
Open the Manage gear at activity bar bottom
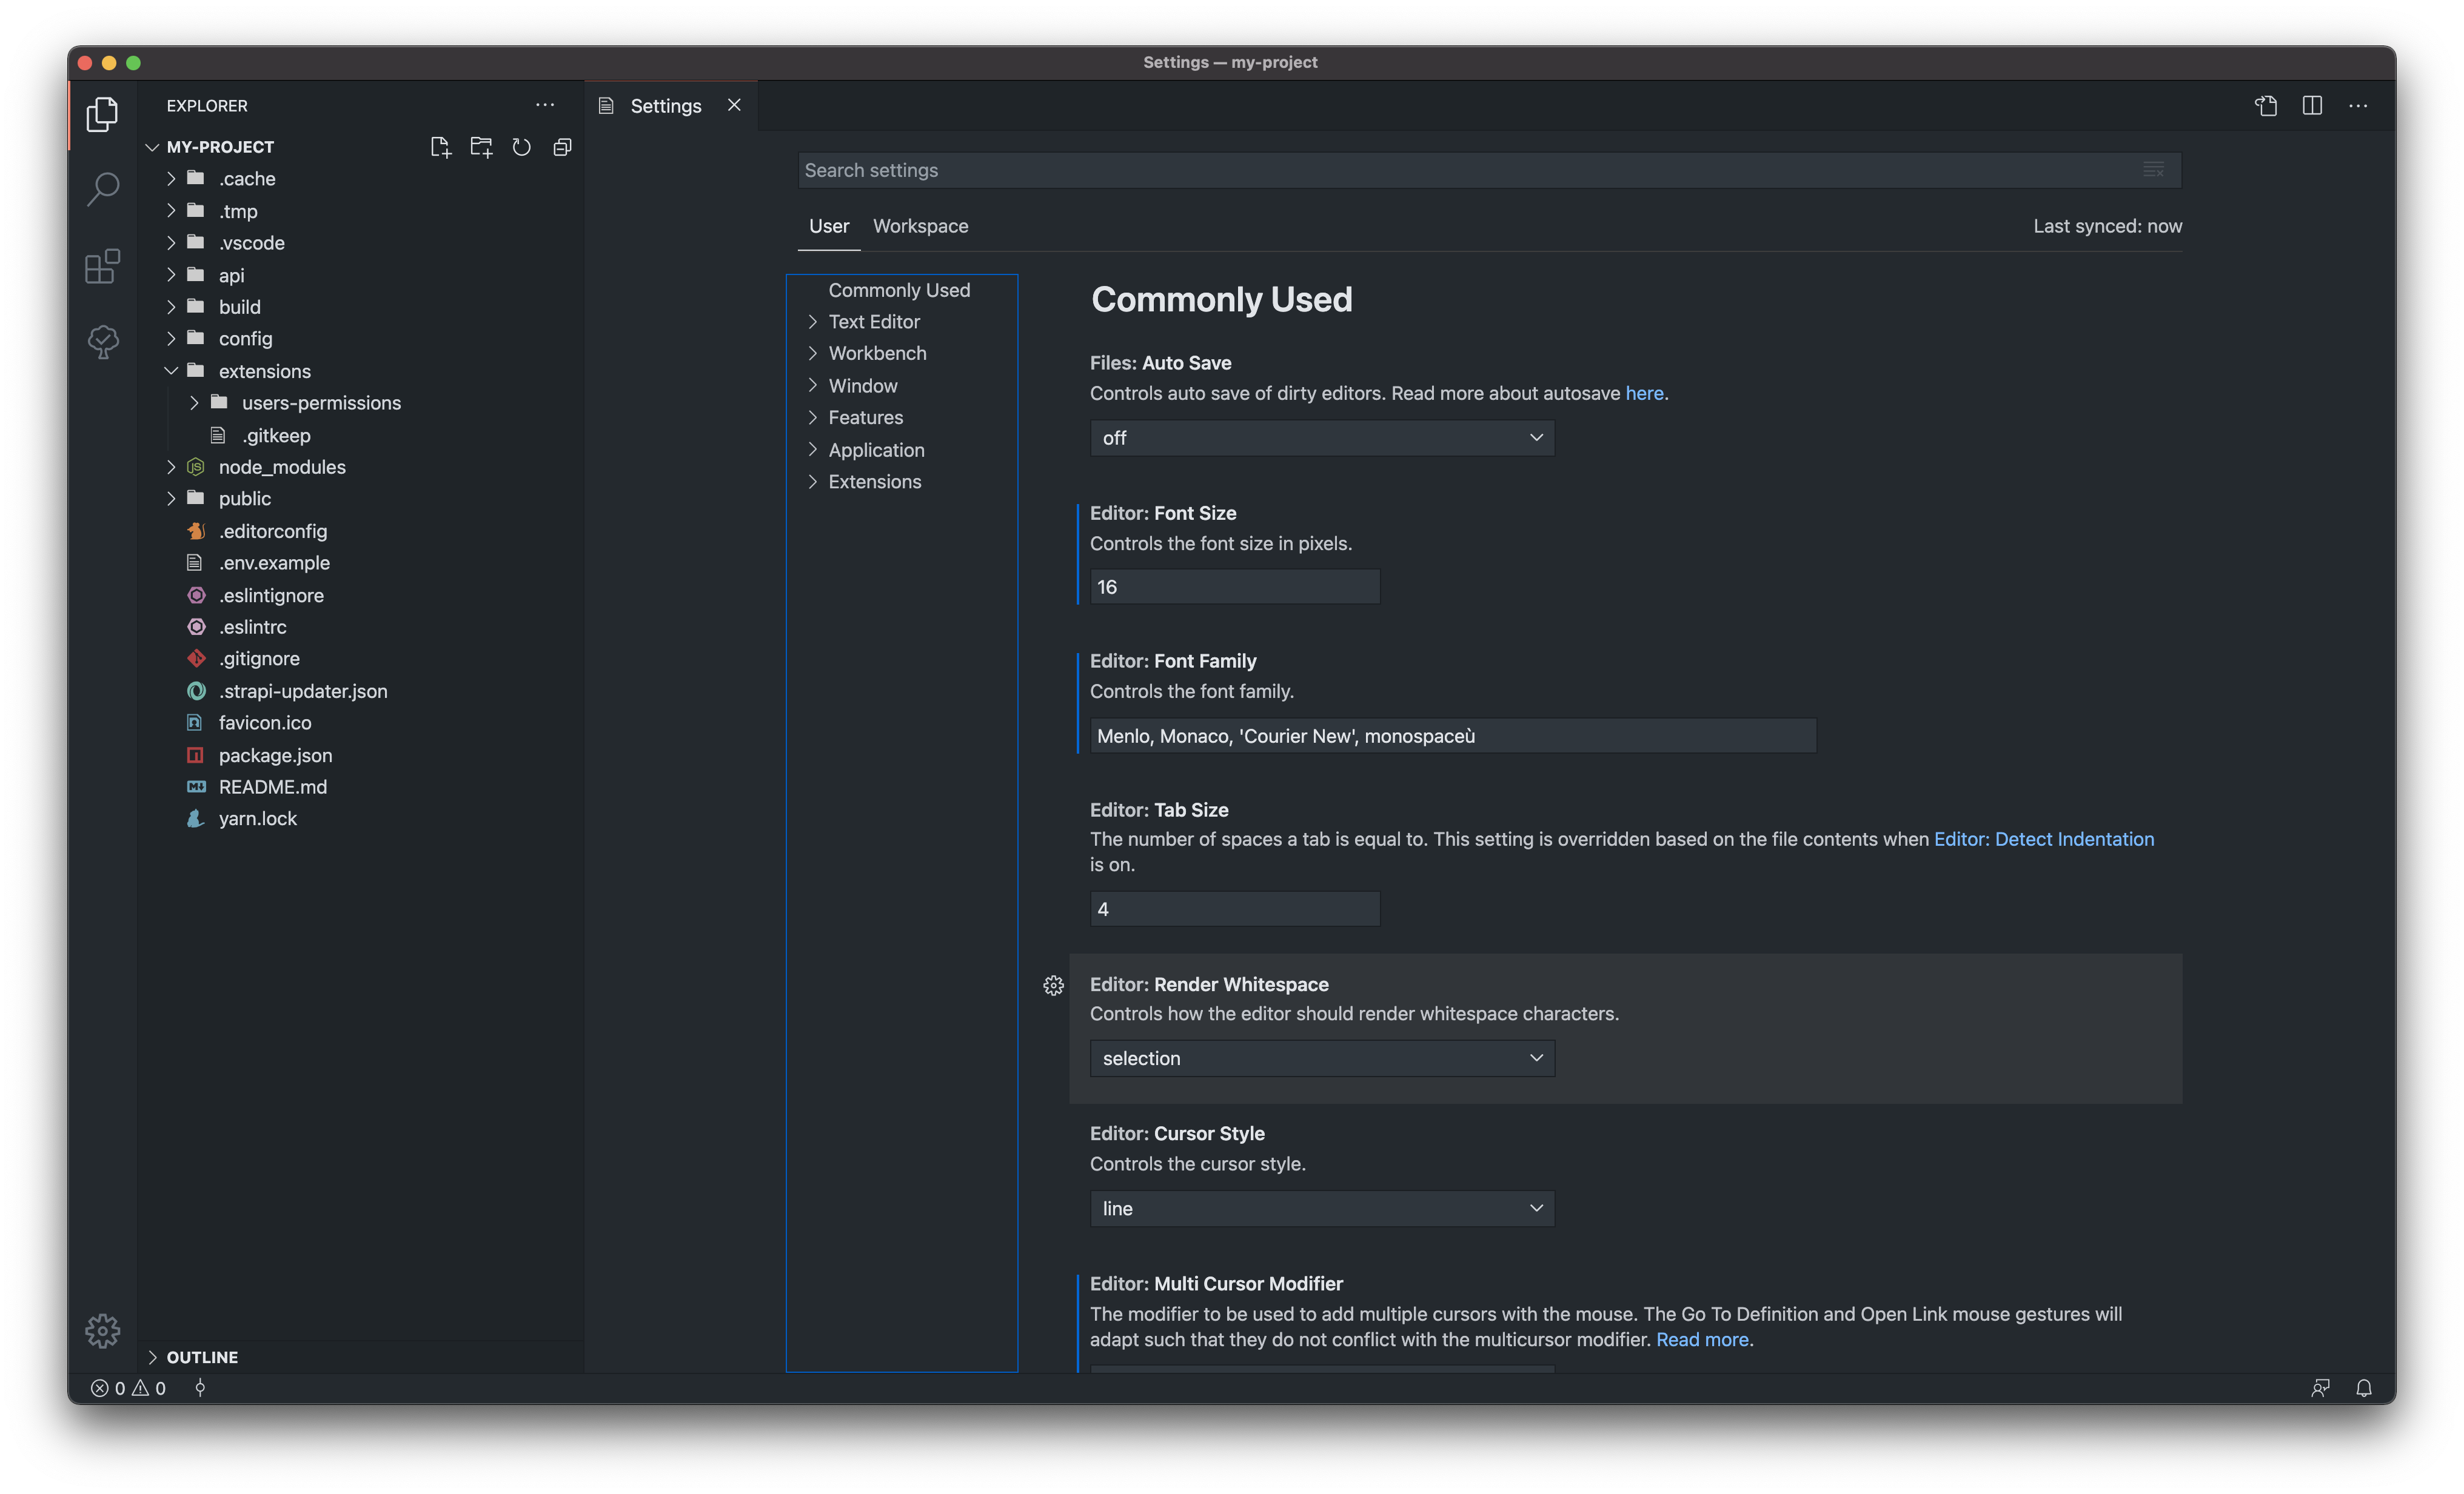point(102,1330)
